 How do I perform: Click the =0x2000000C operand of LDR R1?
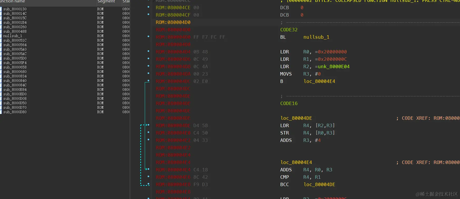pos(331,59)
